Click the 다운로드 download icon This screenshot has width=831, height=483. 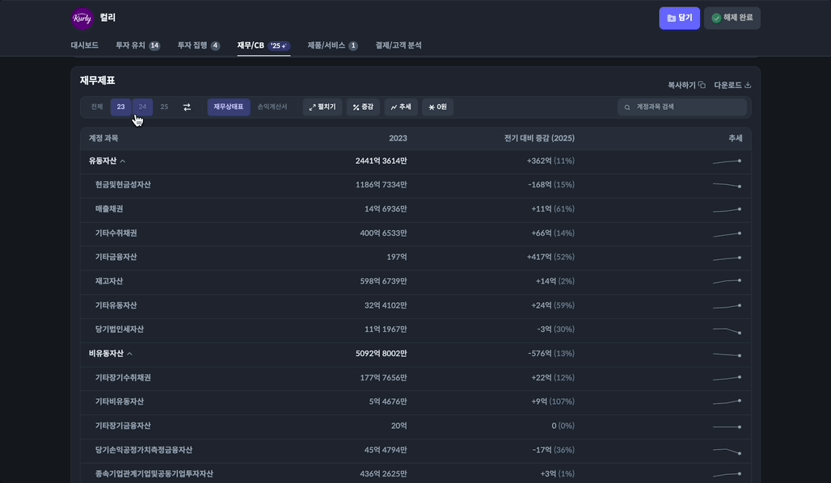(748, 85)
